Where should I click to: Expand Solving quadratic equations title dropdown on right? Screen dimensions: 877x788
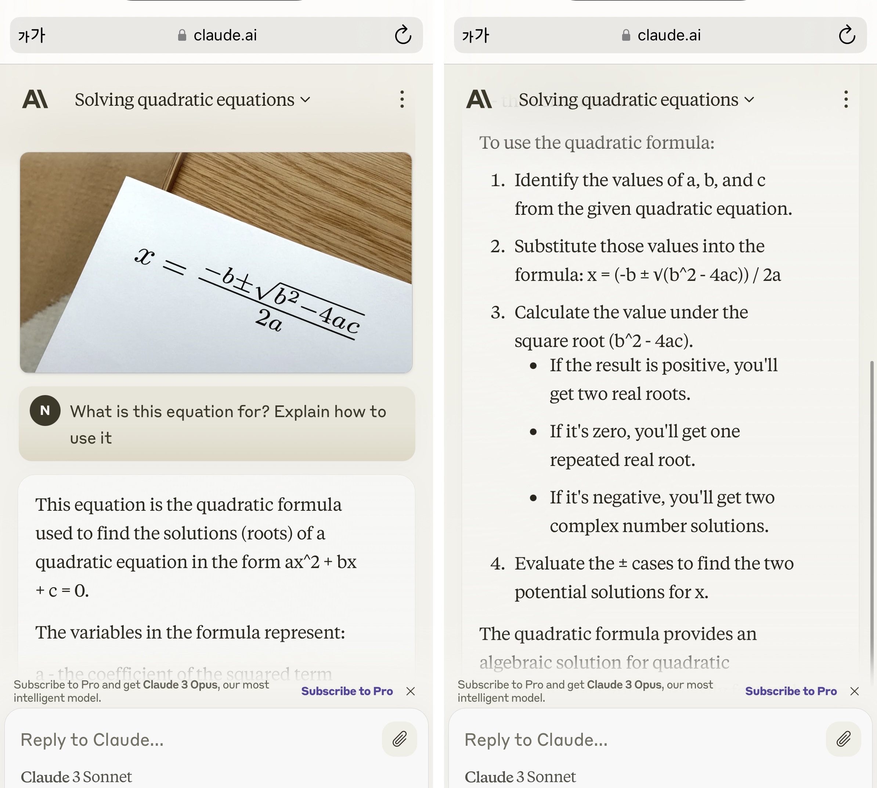coord(637,100)
